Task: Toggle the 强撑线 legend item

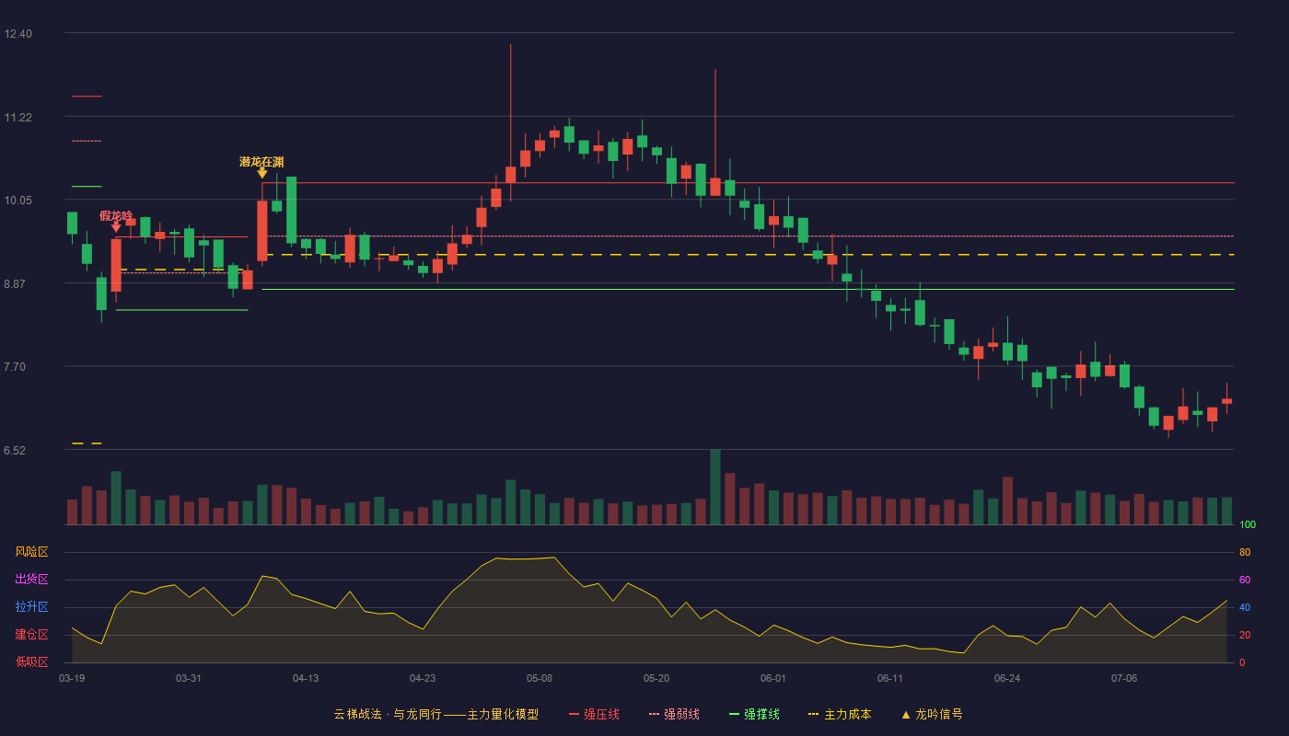Action: 754,714
